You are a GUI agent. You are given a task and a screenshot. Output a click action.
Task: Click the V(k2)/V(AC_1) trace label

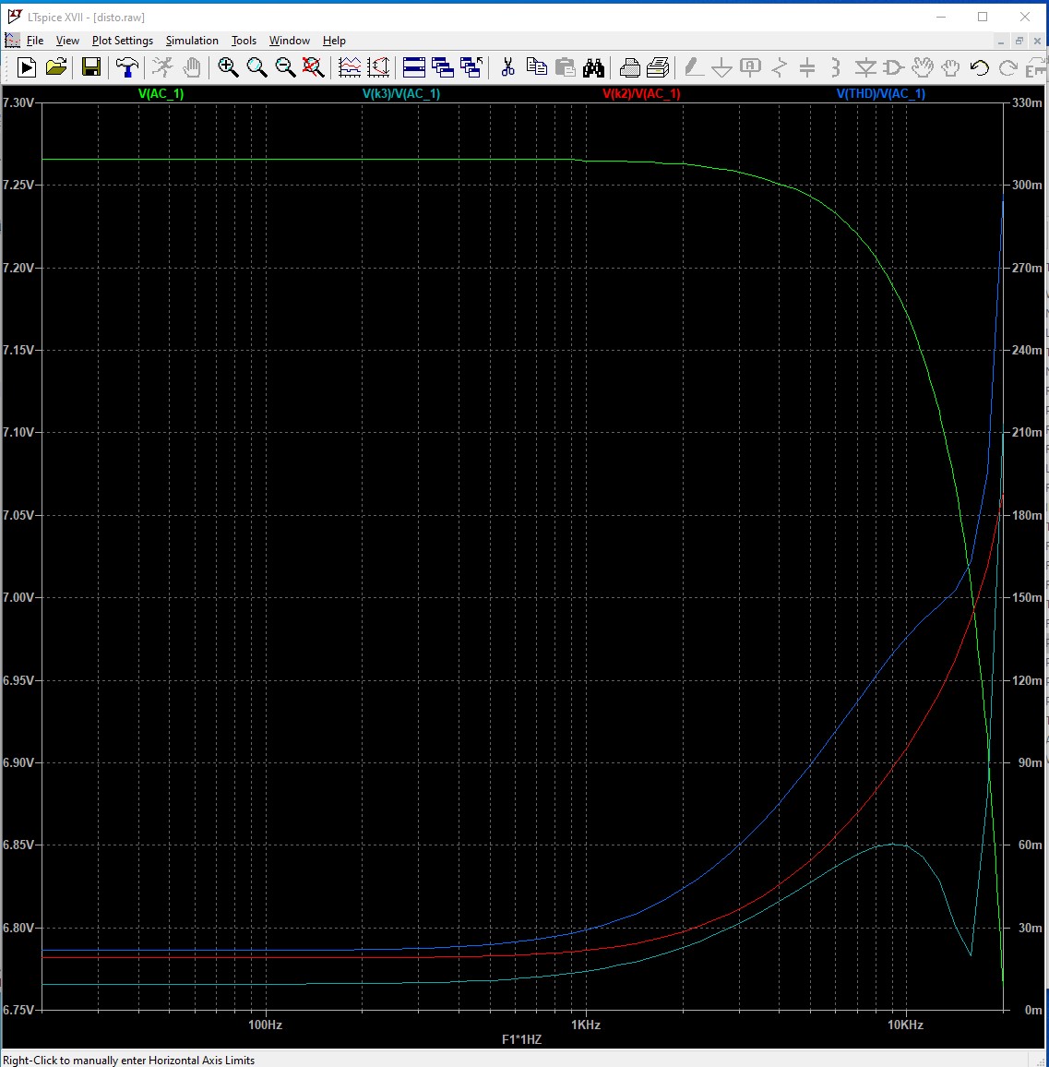click(641, 93)
